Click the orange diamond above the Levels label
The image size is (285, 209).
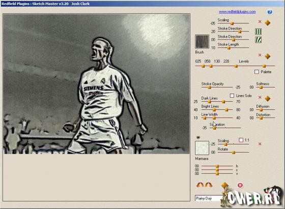tap(267, 56)
